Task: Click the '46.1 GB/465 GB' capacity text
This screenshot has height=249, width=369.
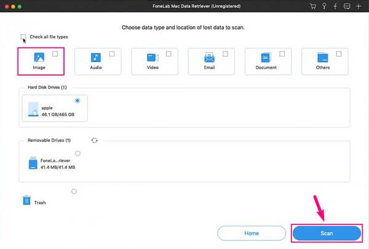Action: [58, 114]
